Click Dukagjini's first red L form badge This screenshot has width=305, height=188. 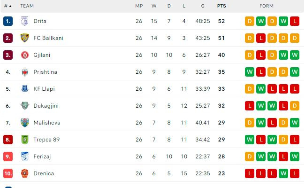[250, 106]
